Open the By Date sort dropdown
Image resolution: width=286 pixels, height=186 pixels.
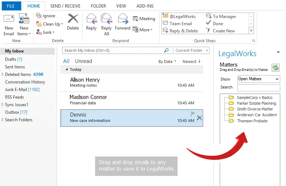(x=167, y=62)
